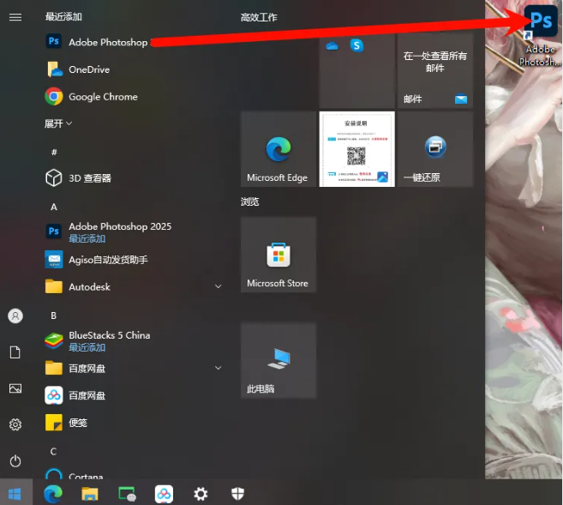Open the 一键还原 tile
563x505 pixels.
[435, 149]
